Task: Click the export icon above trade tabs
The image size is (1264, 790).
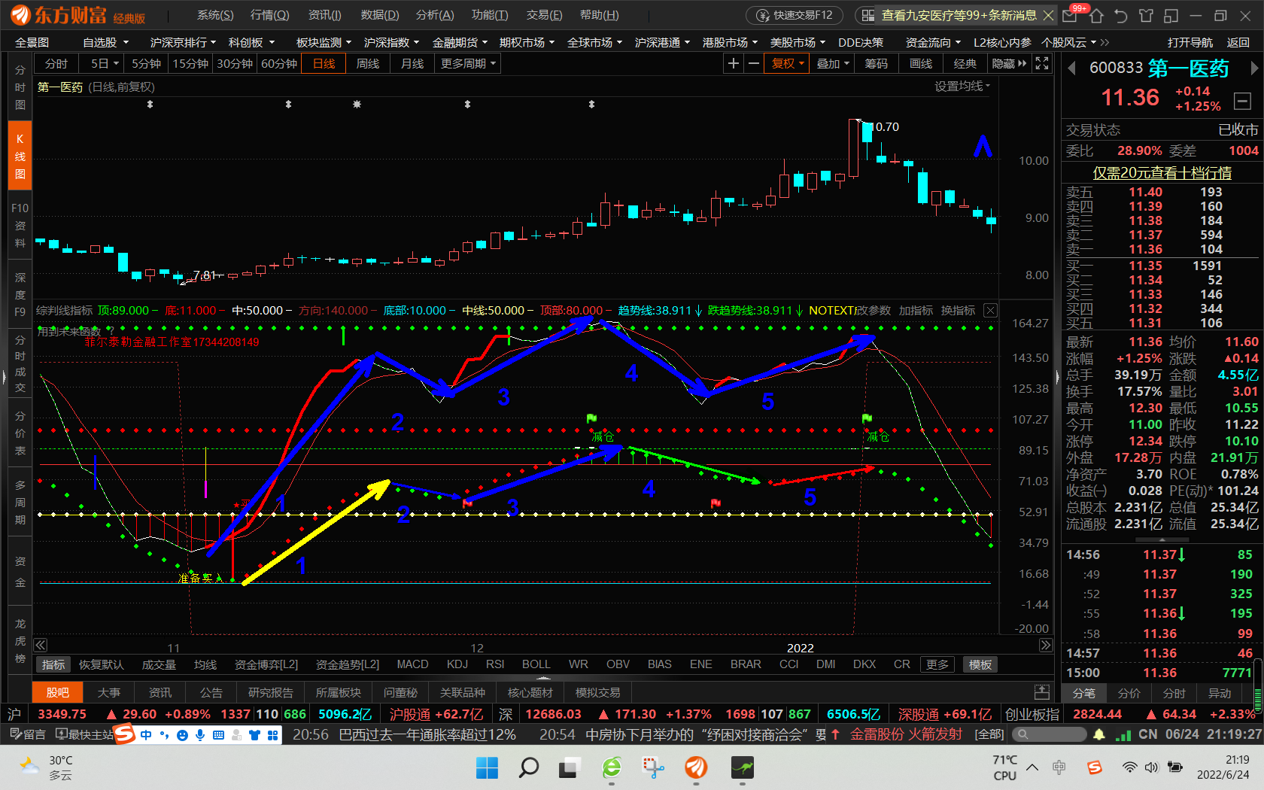Action: [x=1042, y=691]
